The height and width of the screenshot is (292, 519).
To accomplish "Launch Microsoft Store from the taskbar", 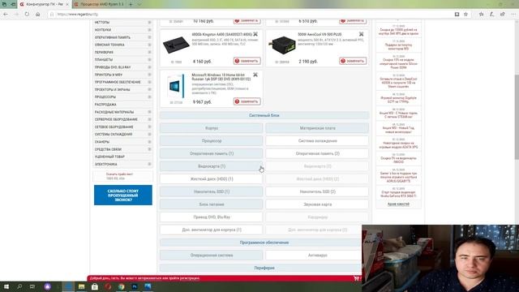I will tap(95, 286).
